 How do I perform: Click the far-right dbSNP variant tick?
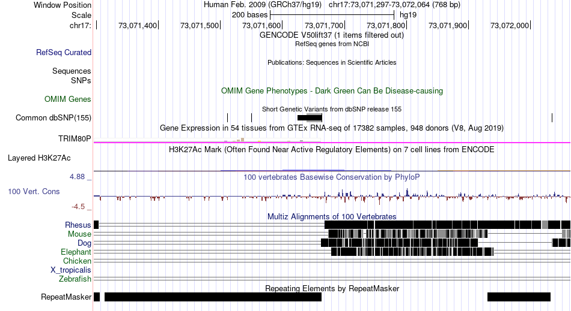(552, 117)
